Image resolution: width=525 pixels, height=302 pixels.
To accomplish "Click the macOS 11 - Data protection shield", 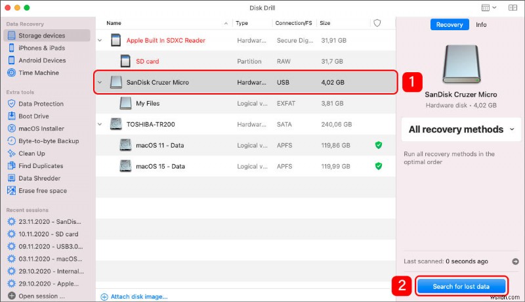I will [x=379, y=145].
